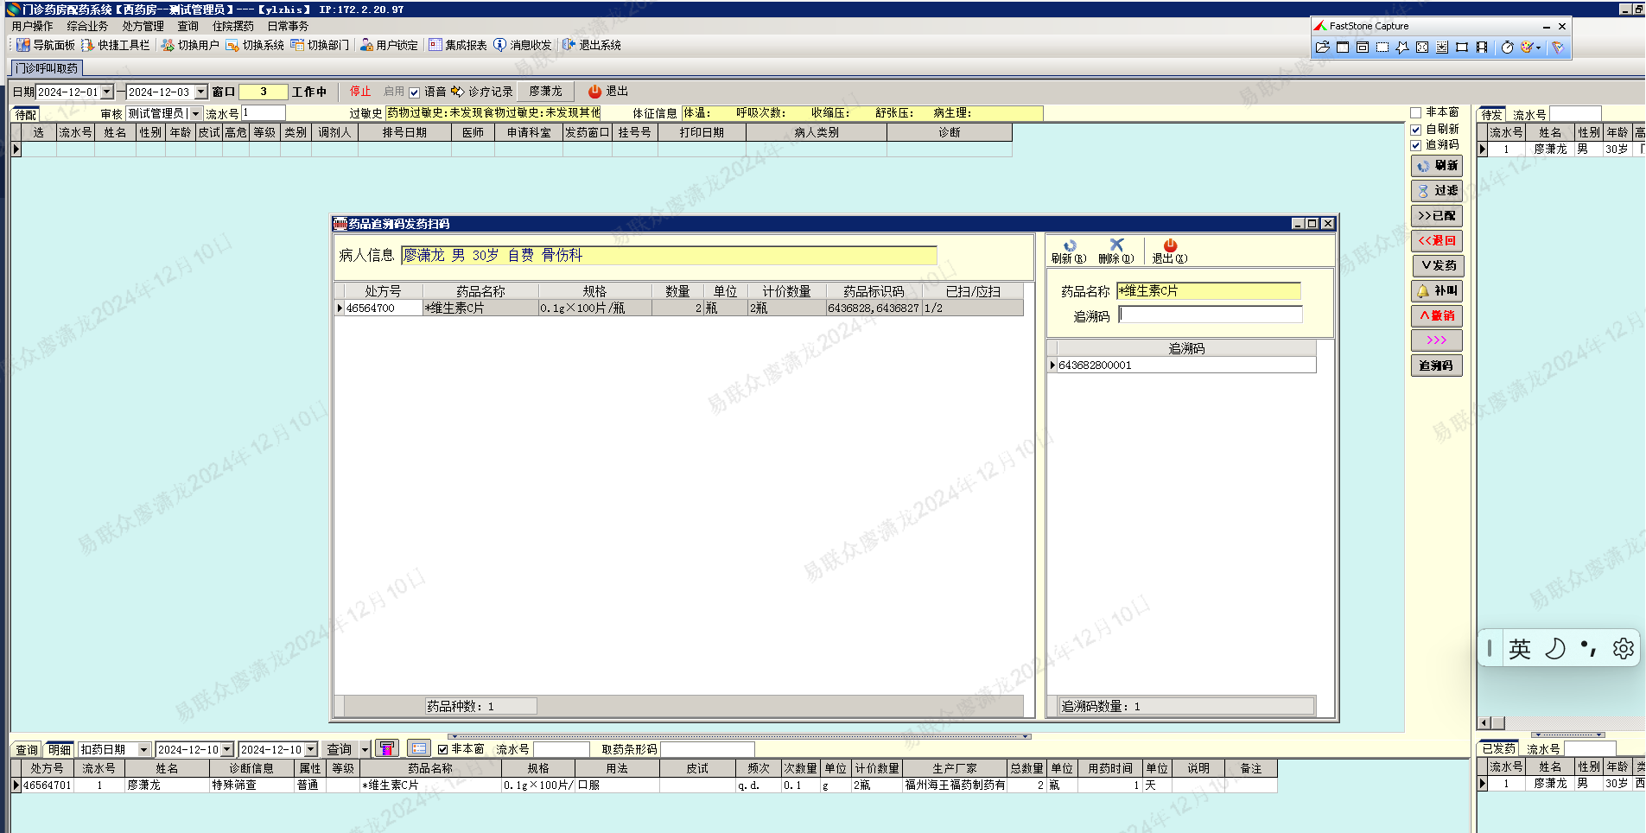This screenshot has width=1646, height=833.
Task: Click the 取药条形码 barcode input field
Action: [x=707, y=749]
